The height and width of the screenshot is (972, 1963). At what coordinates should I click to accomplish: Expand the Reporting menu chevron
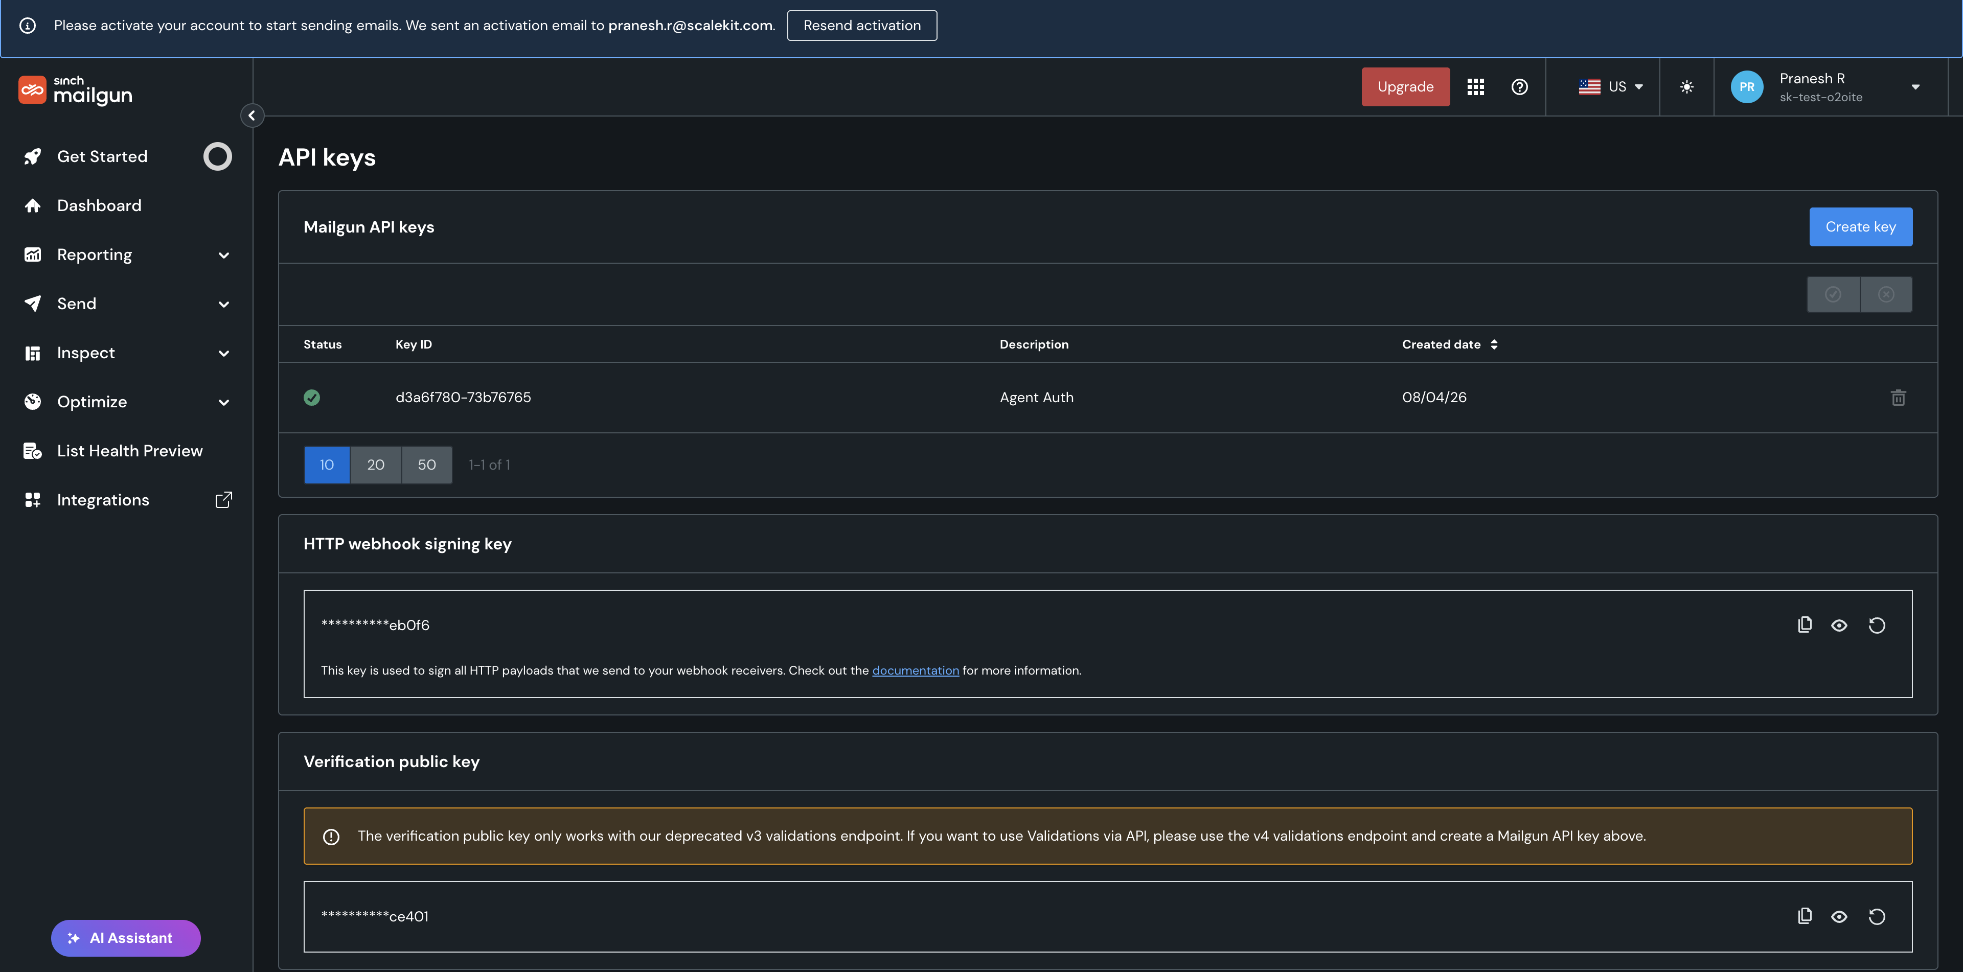point(224,255)
